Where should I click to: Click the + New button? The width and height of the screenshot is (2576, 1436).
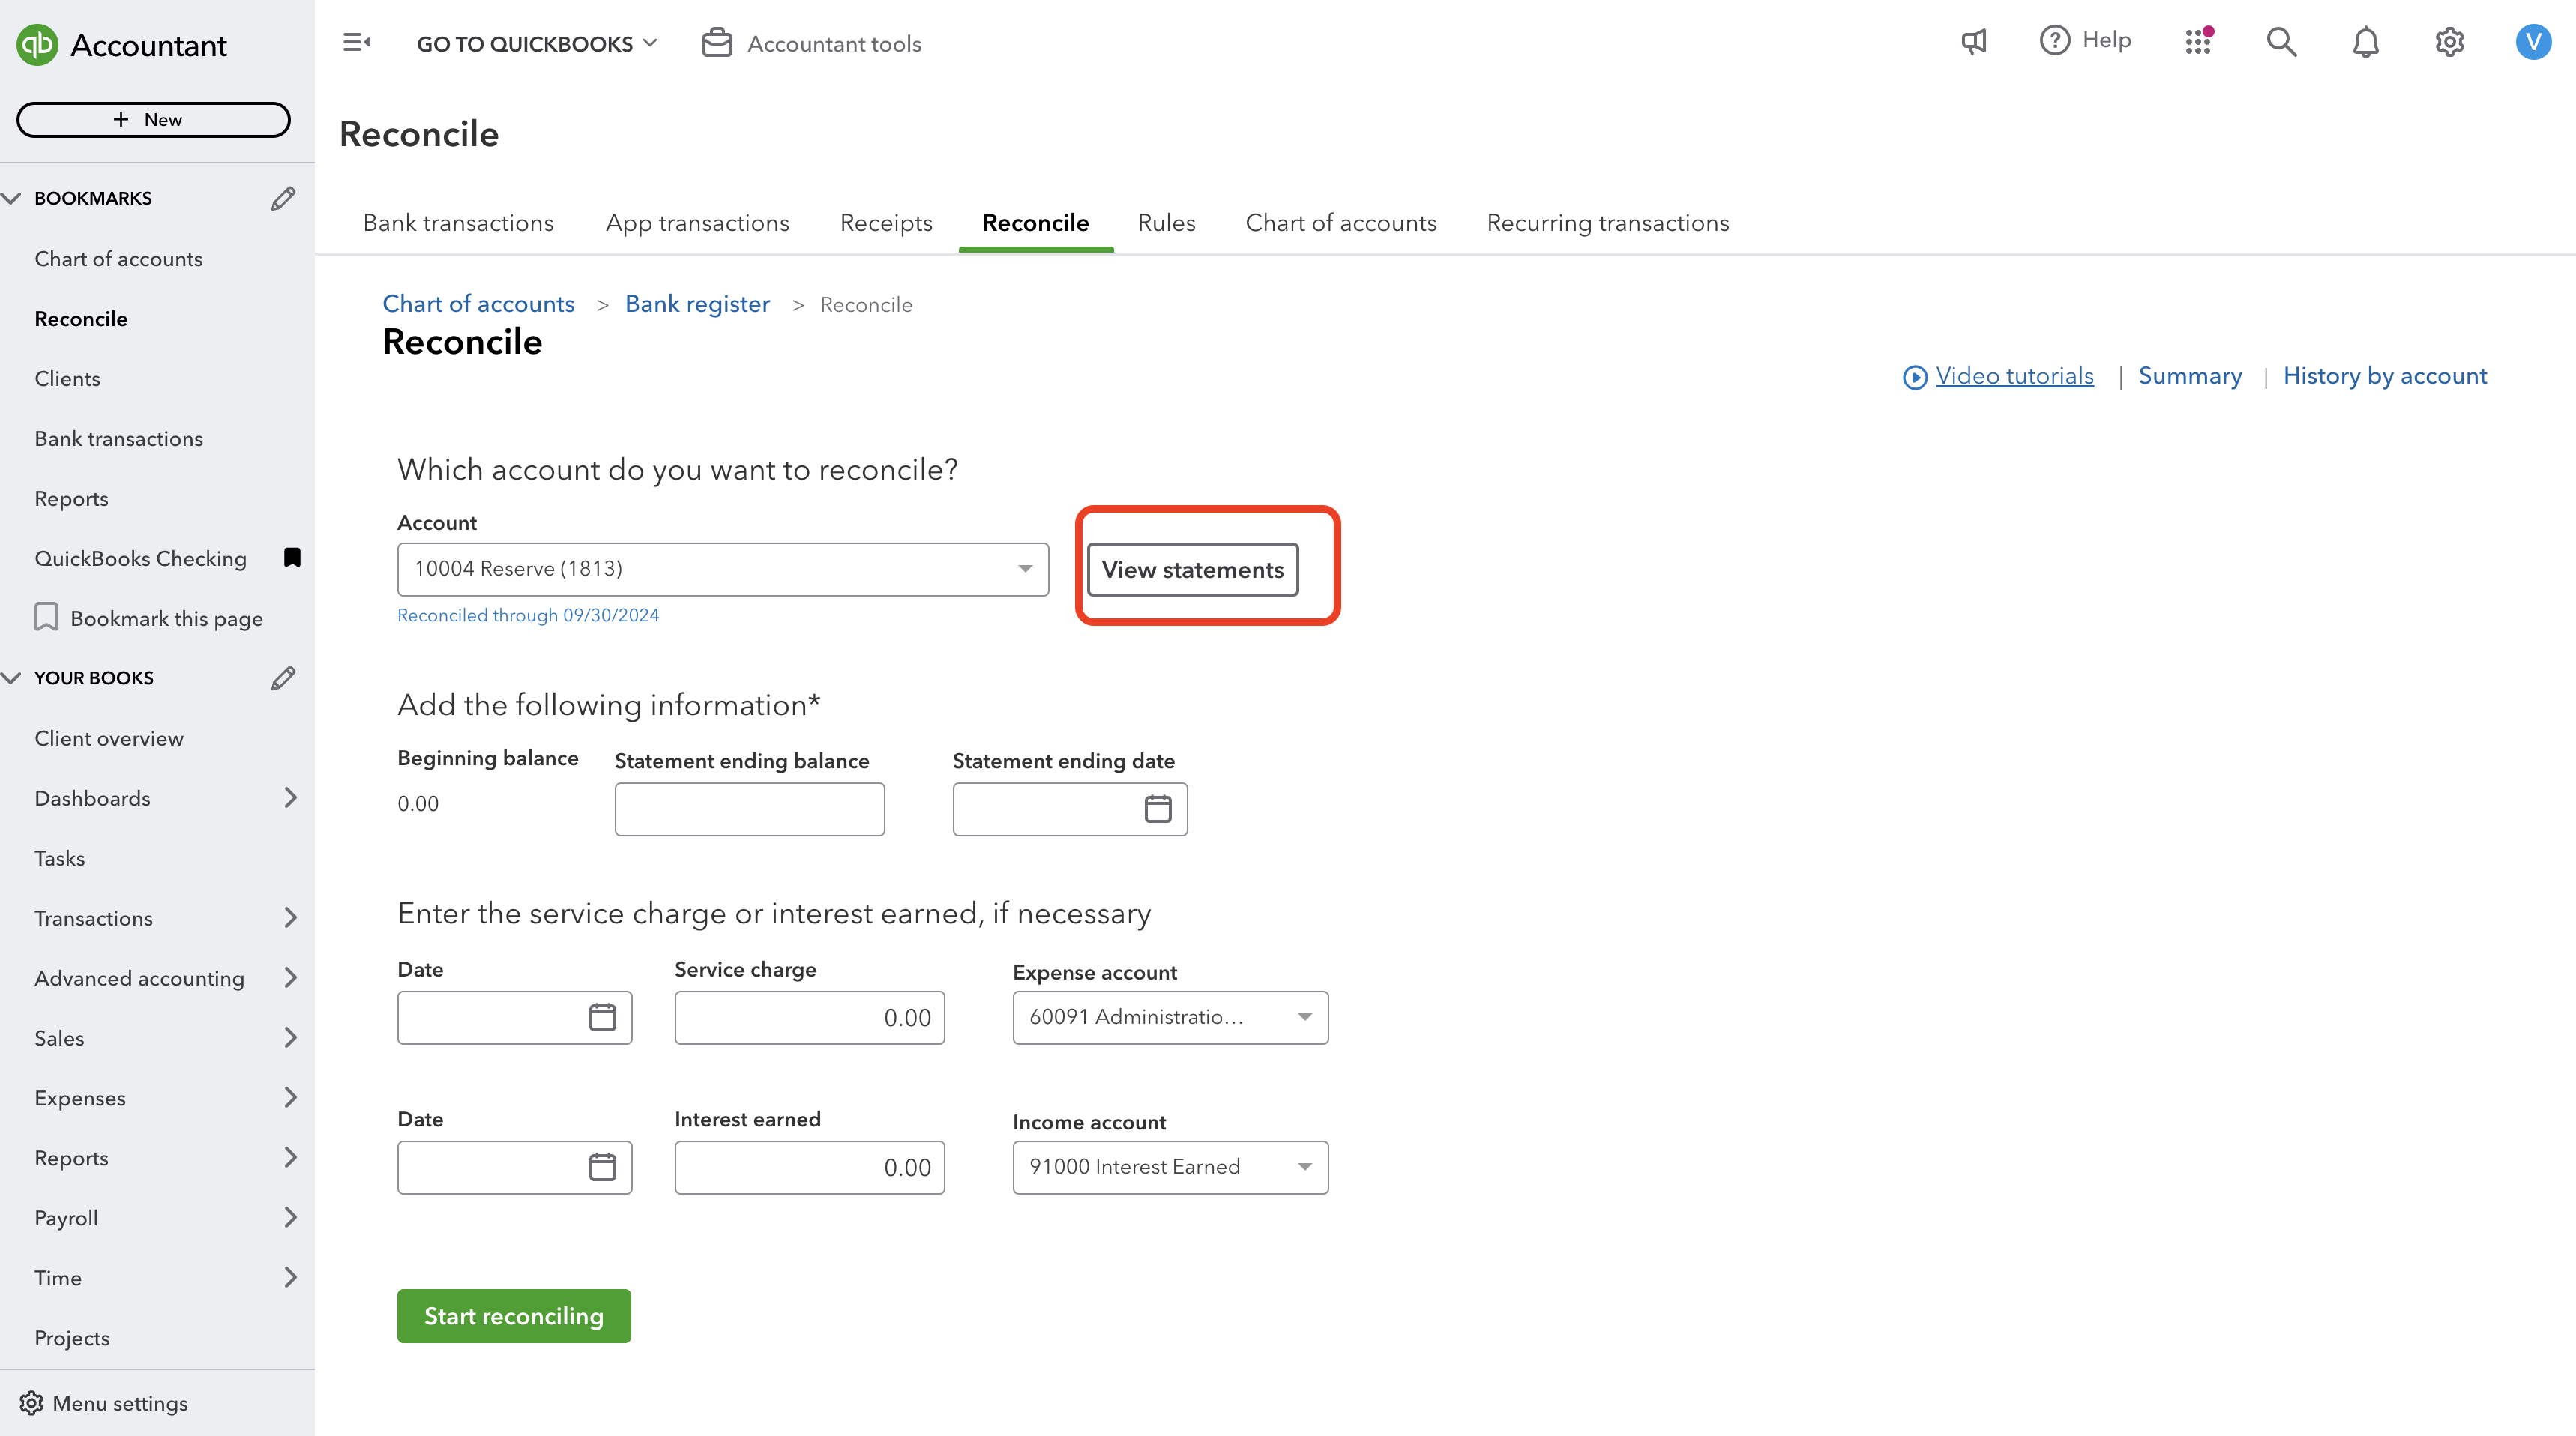[153, 119]
